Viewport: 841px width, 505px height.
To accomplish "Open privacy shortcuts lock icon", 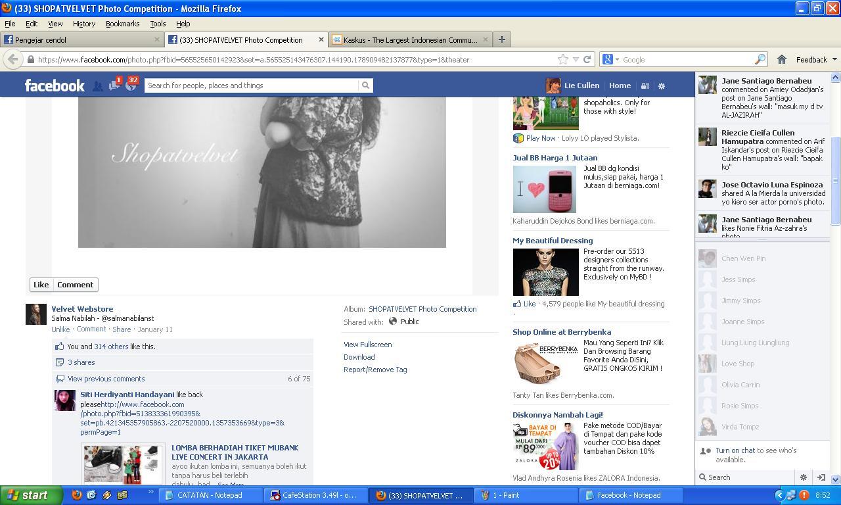I will click(x=645, y=85).
